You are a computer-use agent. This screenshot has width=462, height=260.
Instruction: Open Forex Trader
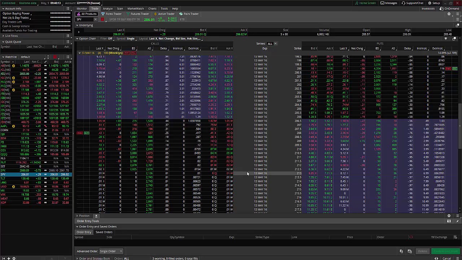pos(112,14)
